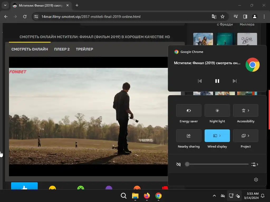The width and height of the screenshot is (270, 202).
Task: Toggle Energy saver quick setting
Action: click(189, 110)
